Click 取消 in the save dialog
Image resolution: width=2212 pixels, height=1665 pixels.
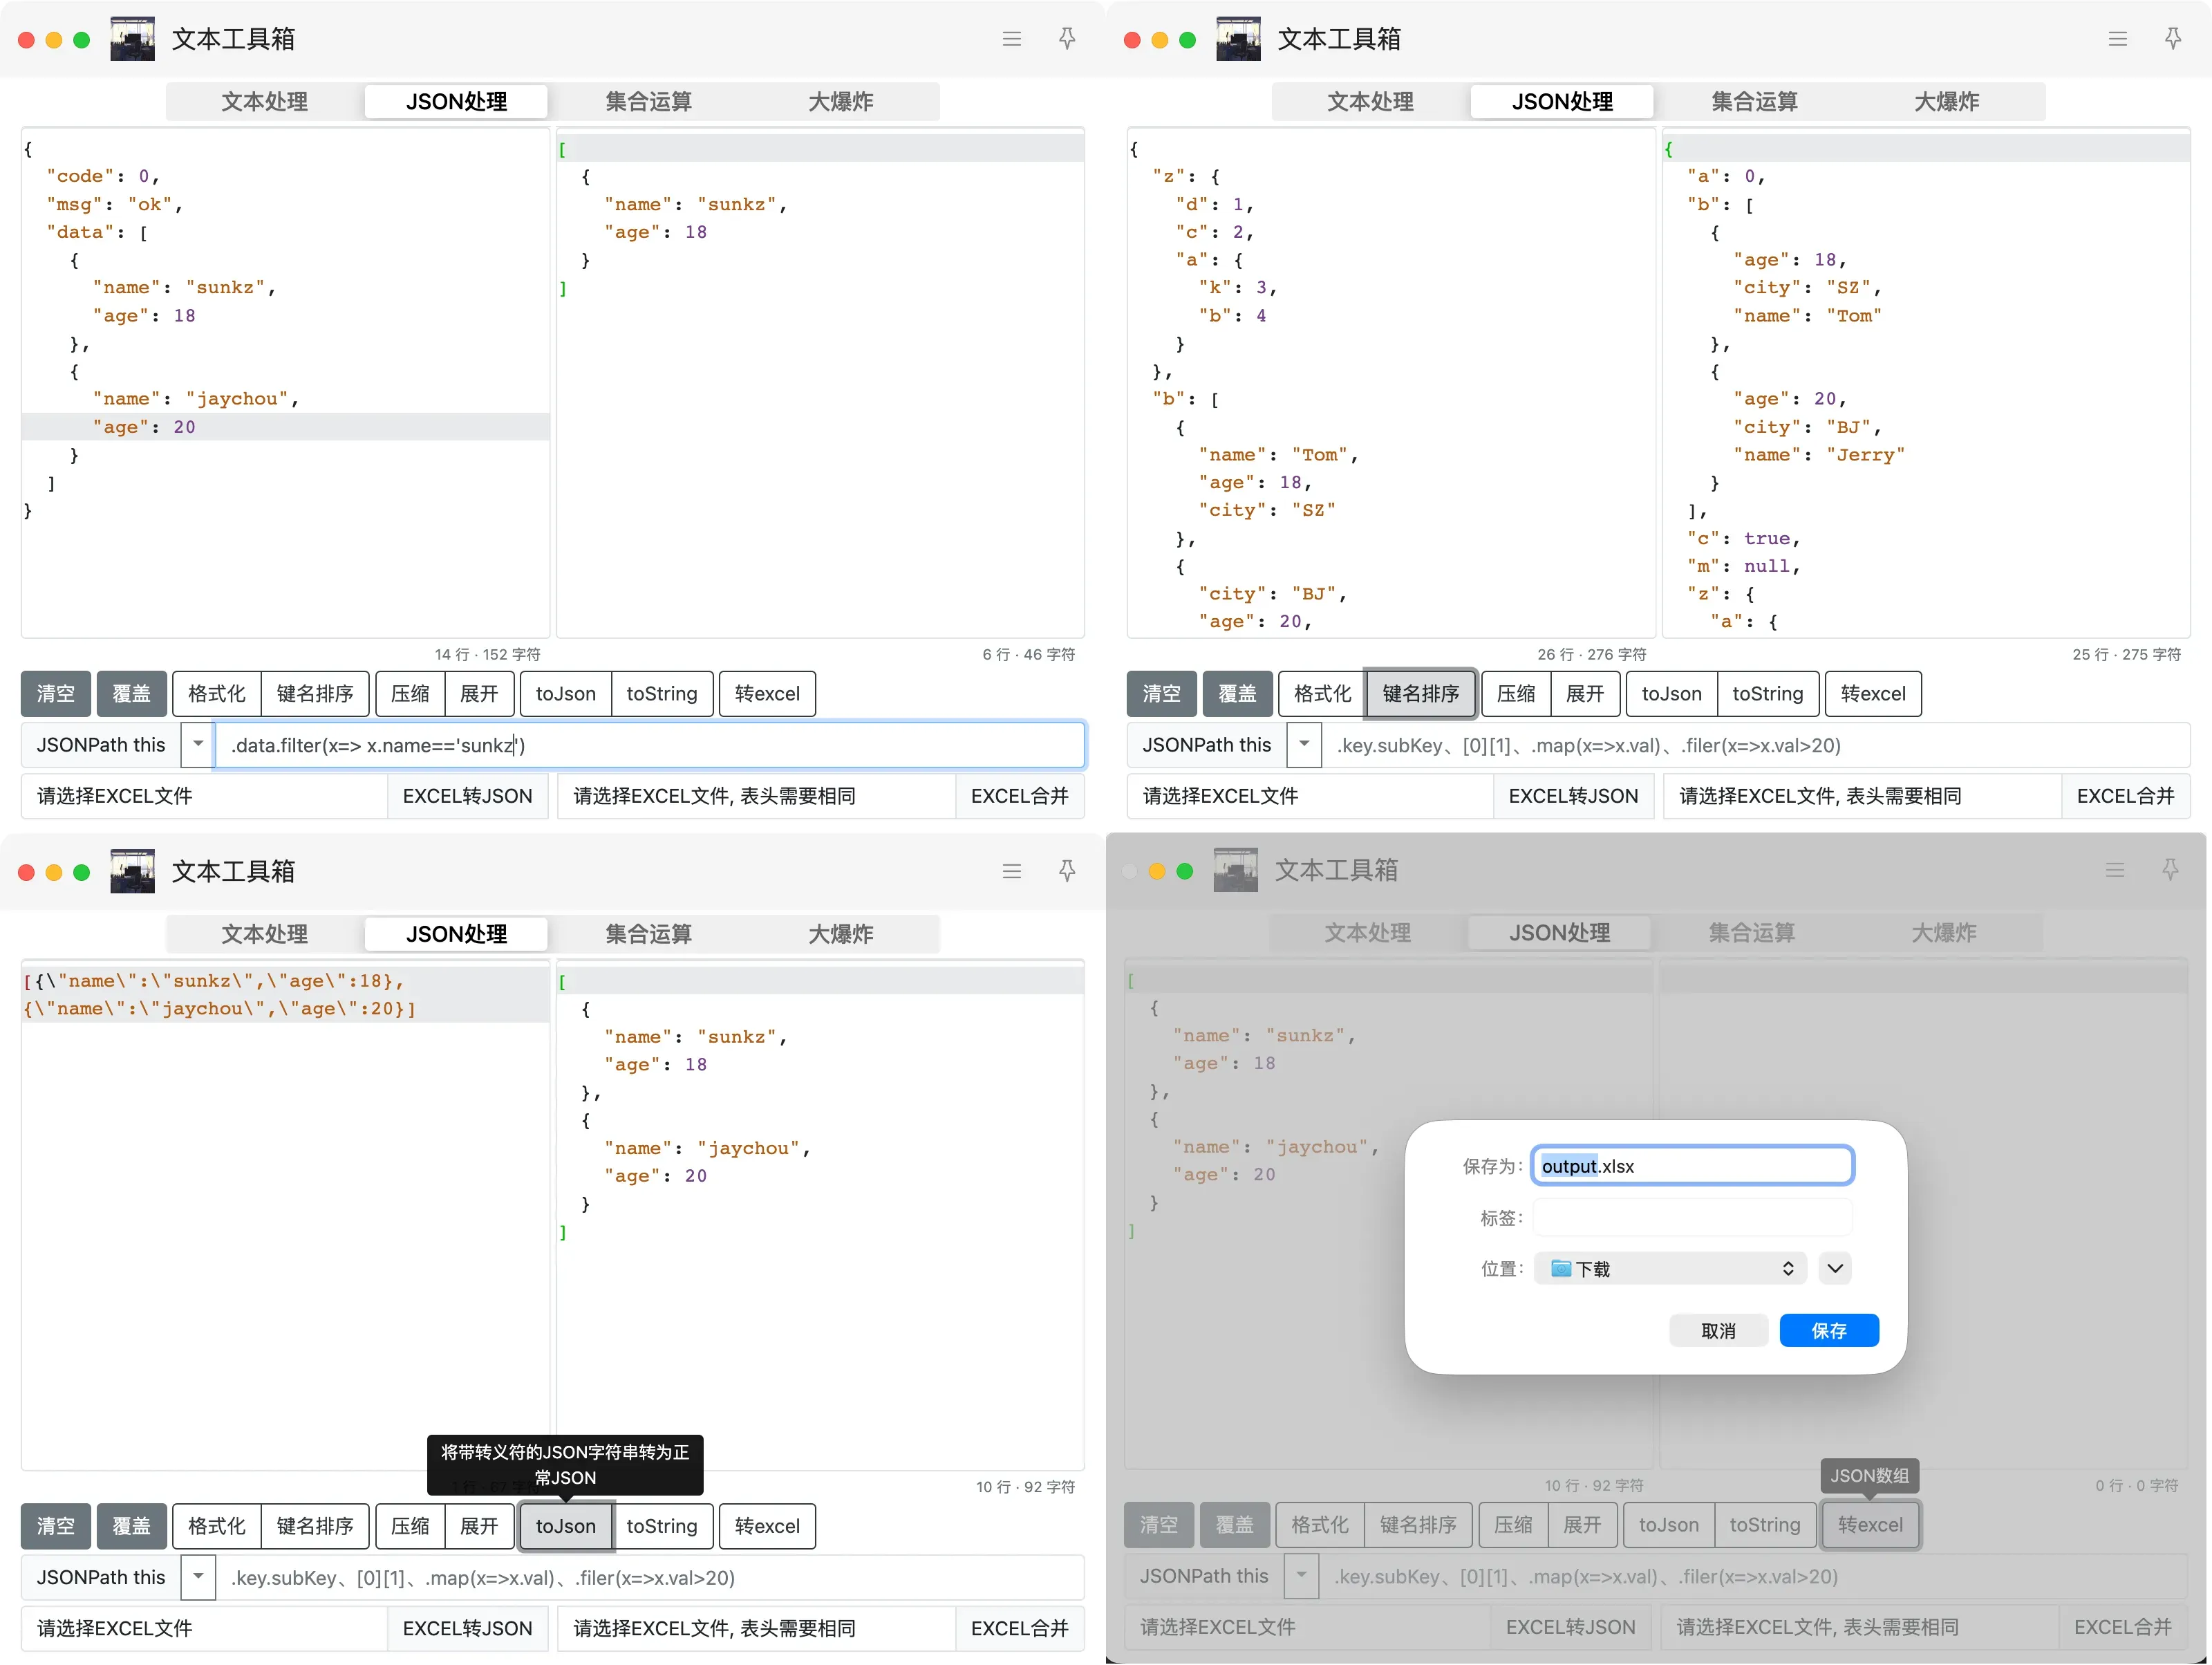[x=1718, y=1331]
